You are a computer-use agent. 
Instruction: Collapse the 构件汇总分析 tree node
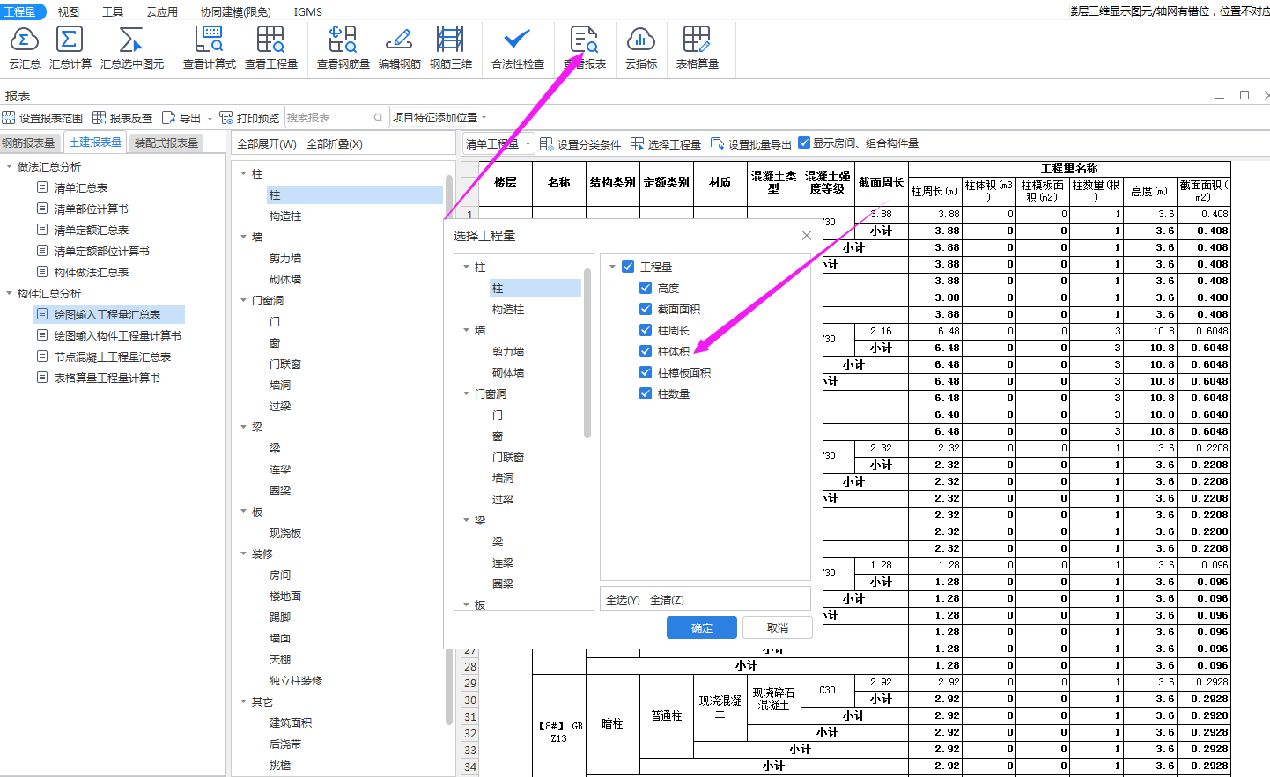pyautogui.click(x=9, y=293)
